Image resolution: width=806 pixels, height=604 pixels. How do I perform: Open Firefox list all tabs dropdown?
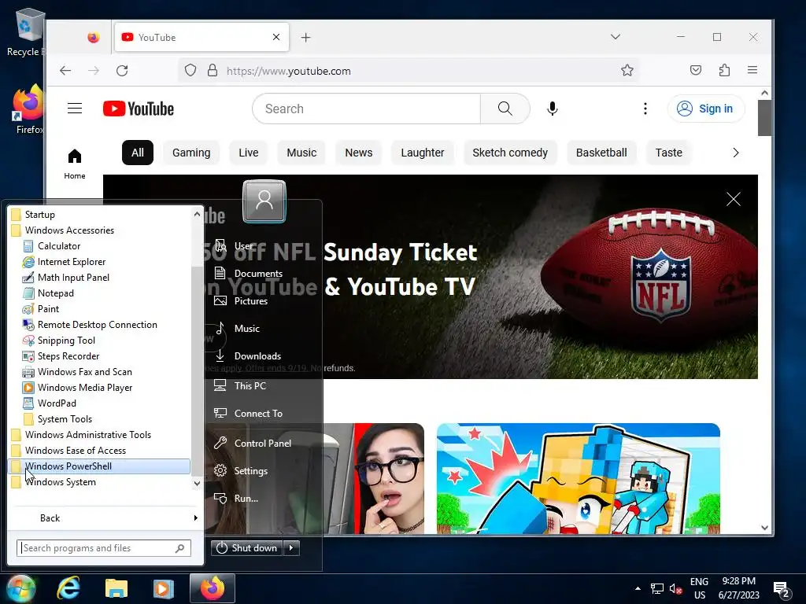(616, 37)
